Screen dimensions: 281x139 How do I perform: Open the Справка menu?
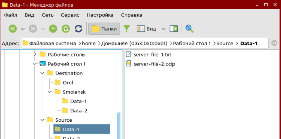tap(132, 15)
